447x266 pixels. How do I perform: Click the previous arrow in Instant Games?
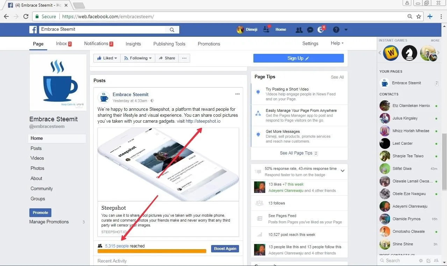point(380,53)
